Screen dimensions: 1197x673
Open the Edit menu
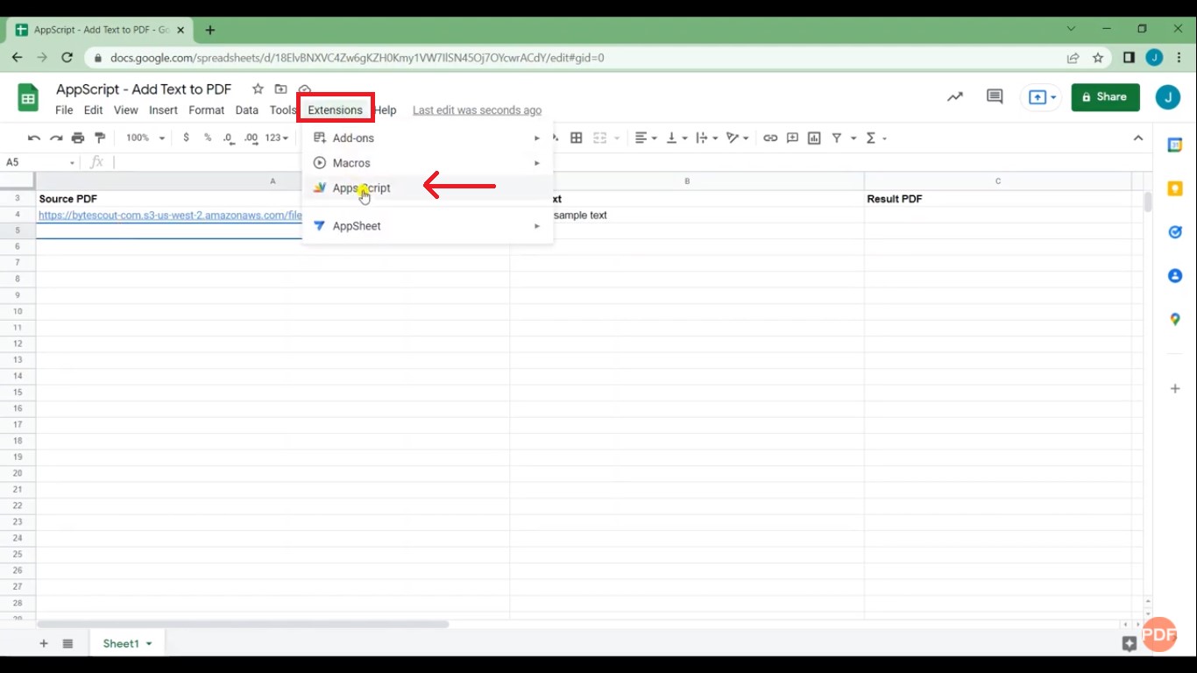pyautogui.click(x=93, y=110)
